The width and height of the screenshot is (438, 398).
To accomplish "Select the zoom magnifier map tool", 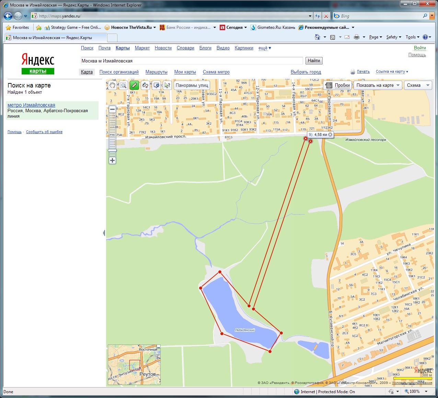I will [x=124, y=85].
